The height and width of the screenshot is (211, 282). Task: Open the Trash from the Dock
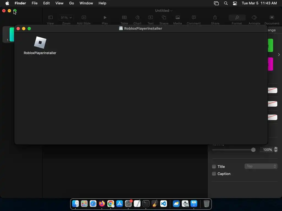click(207, 204)
